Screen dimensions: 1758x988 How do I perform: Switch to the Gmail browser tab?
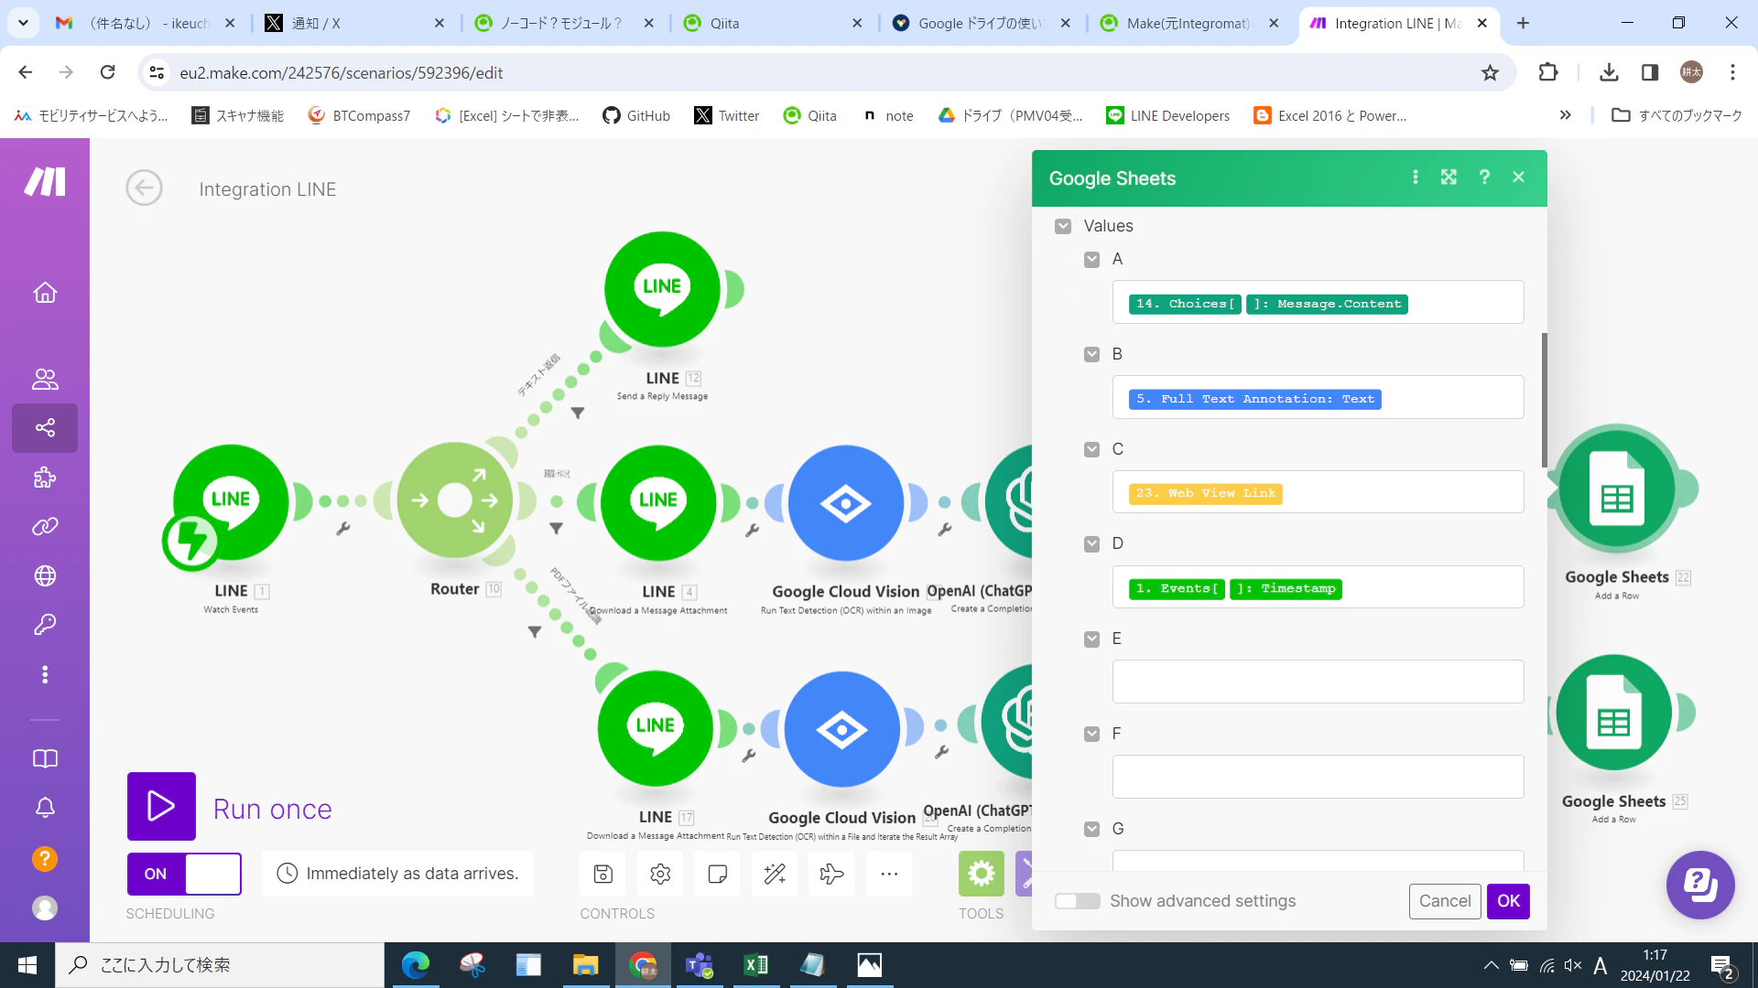146,23
